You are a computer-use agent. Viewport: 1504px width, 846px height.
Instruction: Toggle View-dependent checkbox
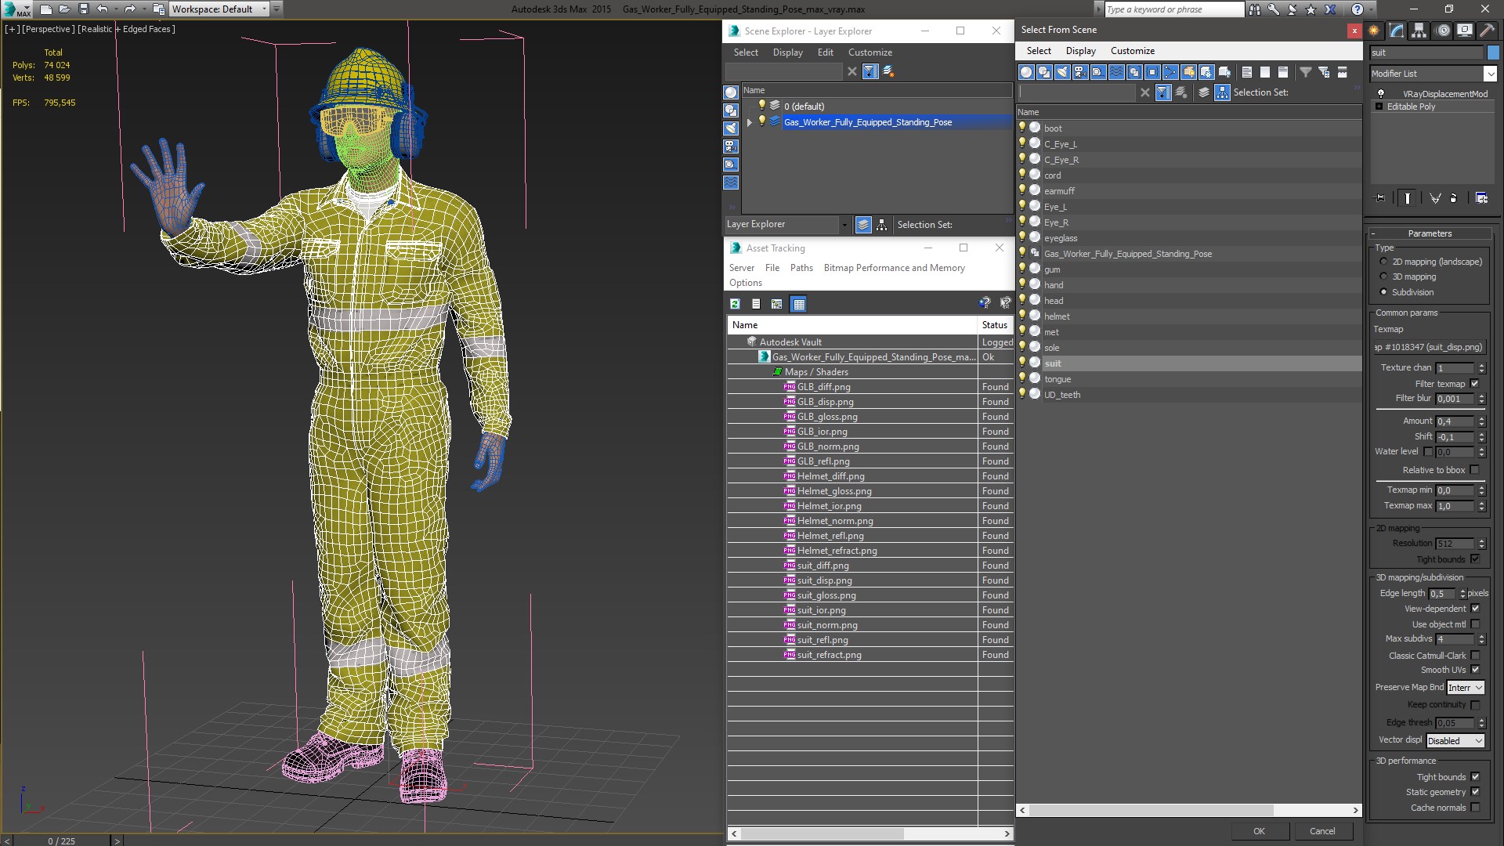tap(1475, 609)
